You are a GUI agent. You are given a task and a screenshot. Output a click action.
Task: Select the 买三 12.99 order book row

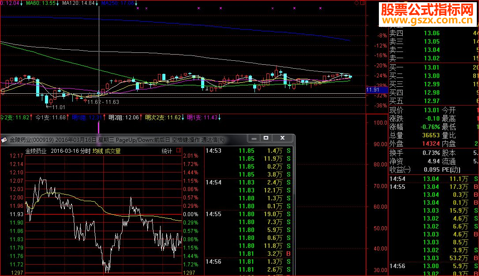[x=434, y=84]
